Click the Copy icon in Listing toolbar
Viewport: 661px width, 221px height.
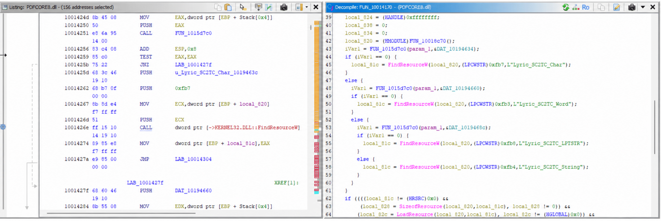tap(218, 7)
